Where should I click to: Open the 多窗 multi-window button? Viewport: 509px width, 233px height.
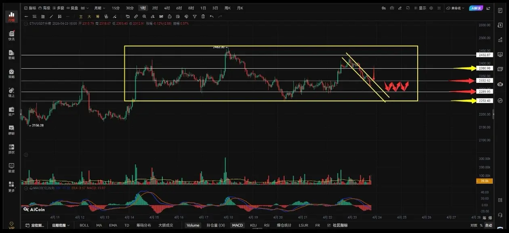(x=58, y=8)
